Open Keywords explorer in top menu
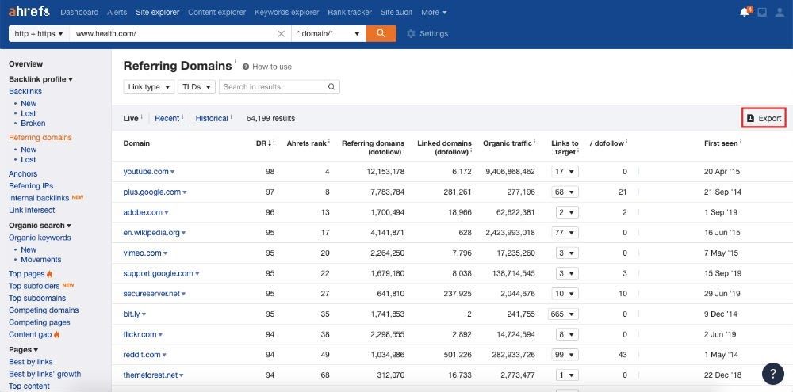Screen dimensions: 793x392 (x=286, y=13)
